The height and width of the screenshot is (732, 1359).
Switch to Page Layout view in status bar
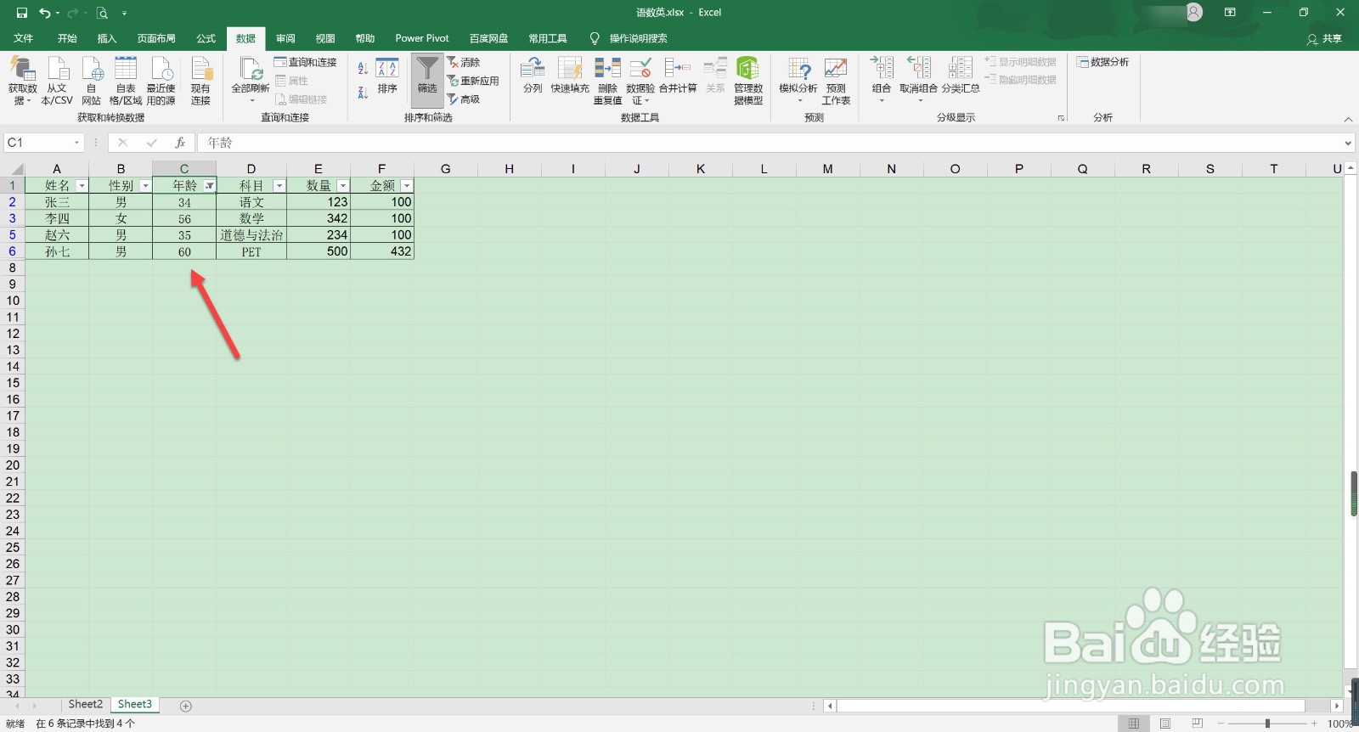pyautogui.click(x=1165, y=724)
